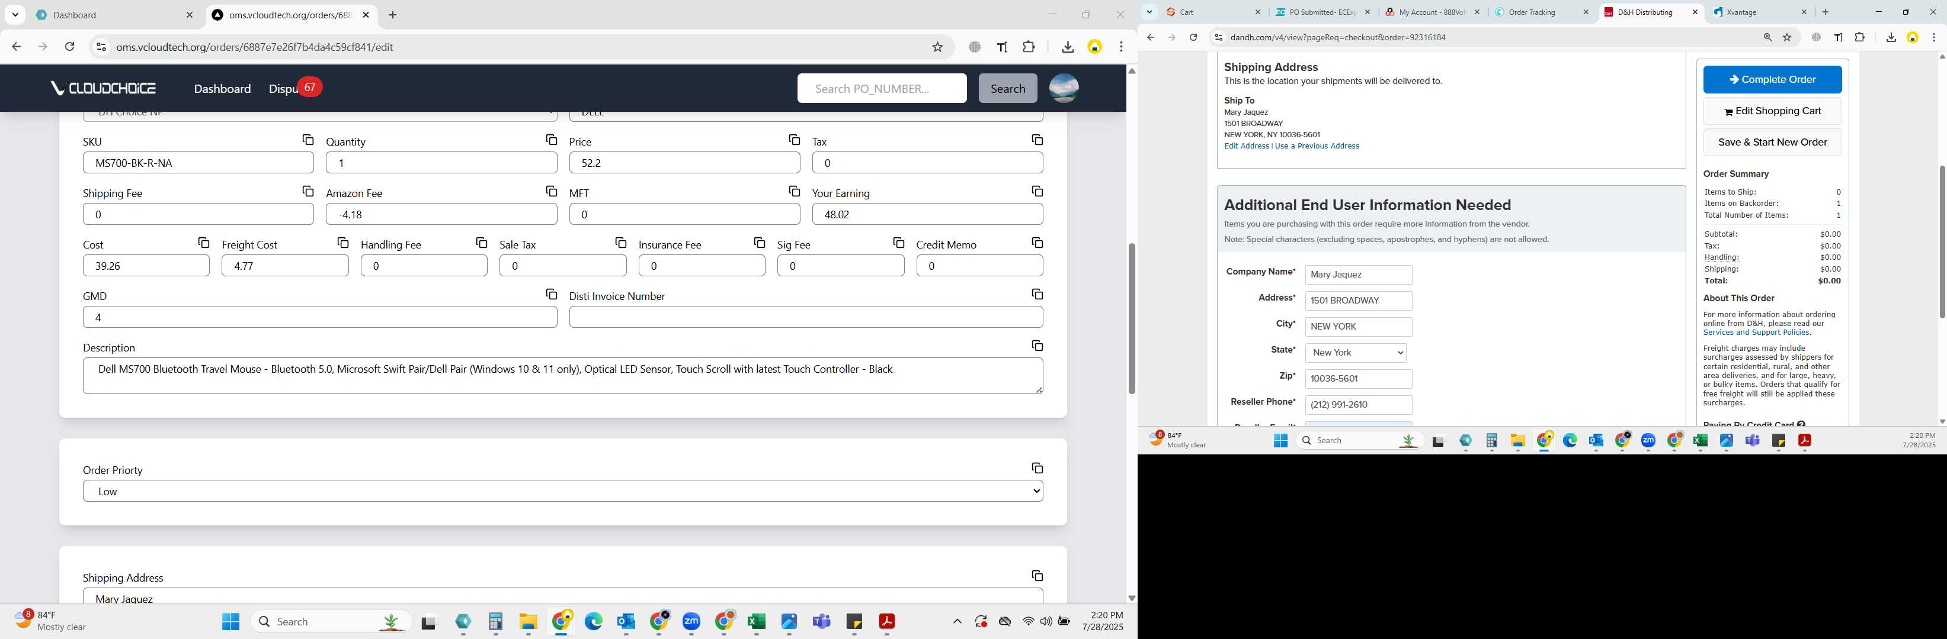1947x639 pixels.
Task: Copy the Tax field value
Action: click(x=1037, y=140)
